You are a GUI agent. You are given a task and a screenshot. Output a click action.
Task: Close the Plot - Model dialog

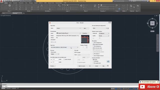[110, 22]
